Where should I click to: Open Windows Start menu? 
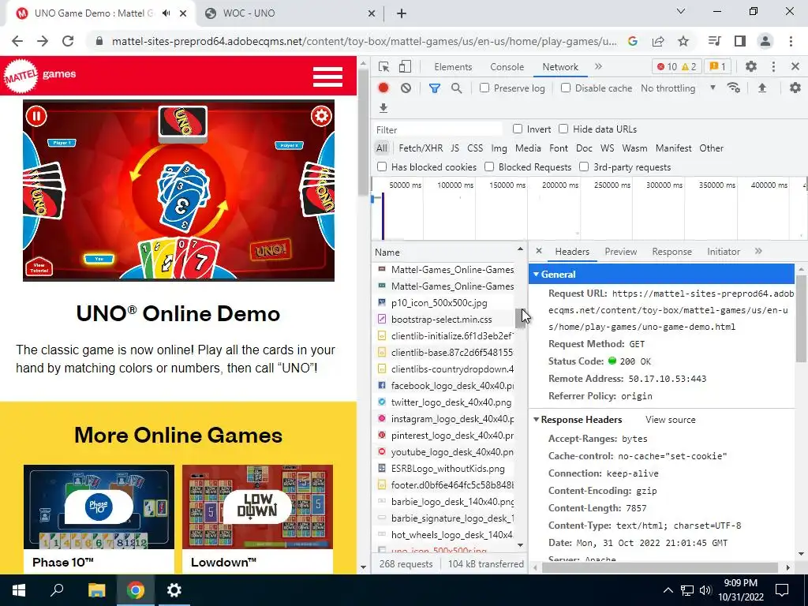19,590
